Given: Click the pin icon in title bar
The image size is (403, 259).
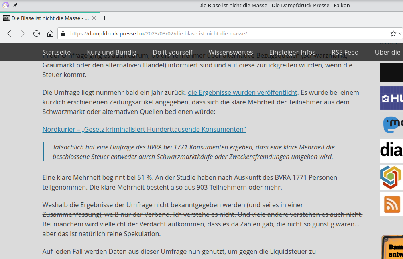Looking at the screenshot, I should [x=15, y=5].
